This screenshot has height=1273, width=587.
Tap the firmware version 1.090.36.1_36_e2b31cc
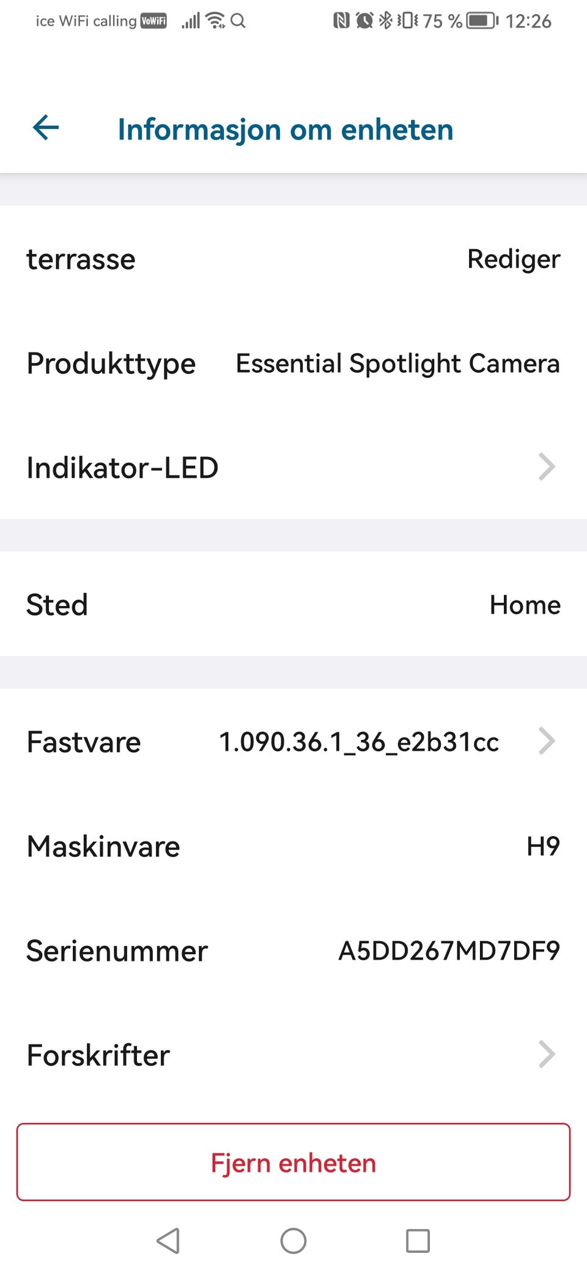click(359, 742)
